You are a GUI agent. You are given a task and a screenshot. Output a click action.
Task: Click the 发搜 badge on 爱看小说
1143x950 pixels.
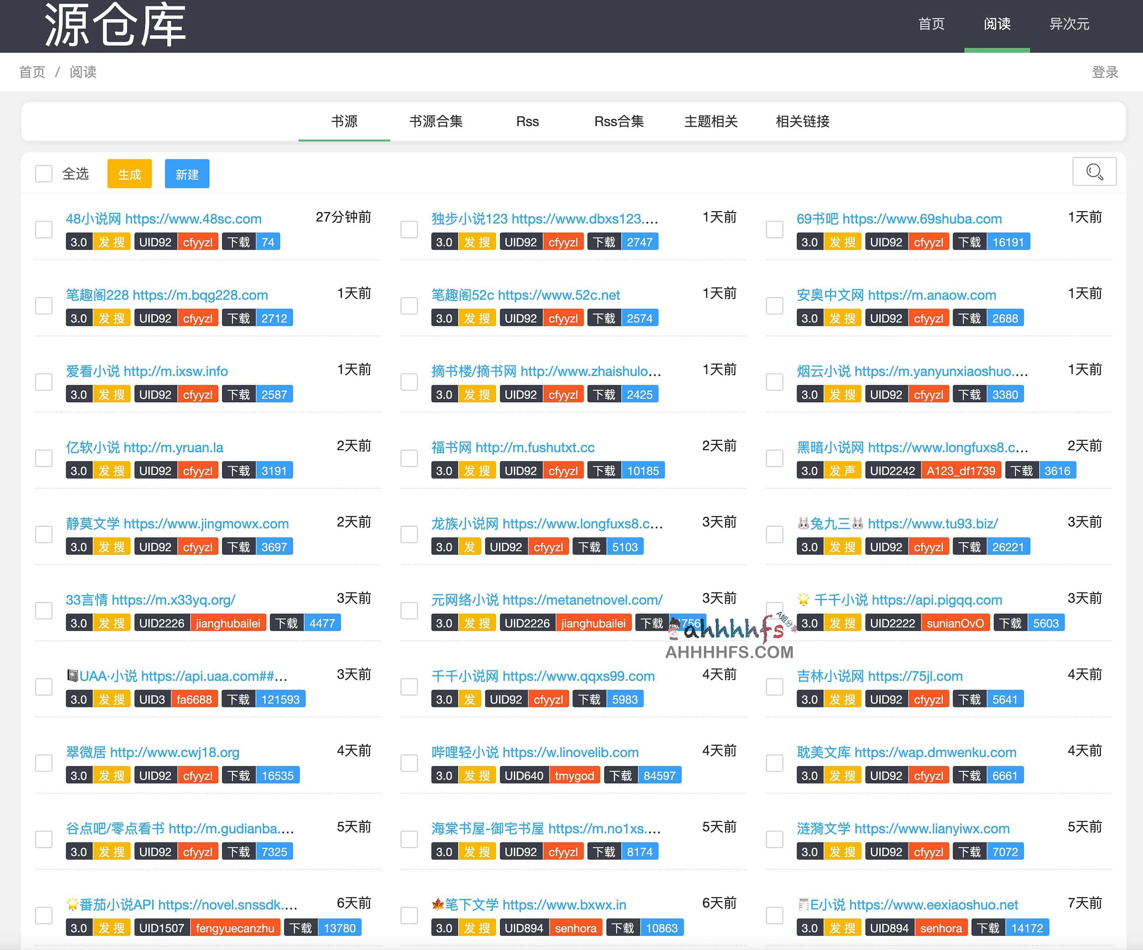112,393
